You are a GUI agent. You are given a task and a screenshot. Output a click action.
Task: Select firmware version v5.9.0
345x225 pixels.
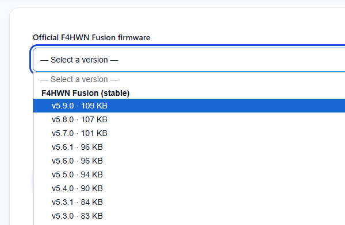(189, 106)
